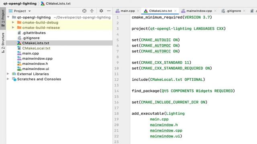The image size is (257, 144).
Task: Click the Scratches and Consoles label
Action: point(39,79)
